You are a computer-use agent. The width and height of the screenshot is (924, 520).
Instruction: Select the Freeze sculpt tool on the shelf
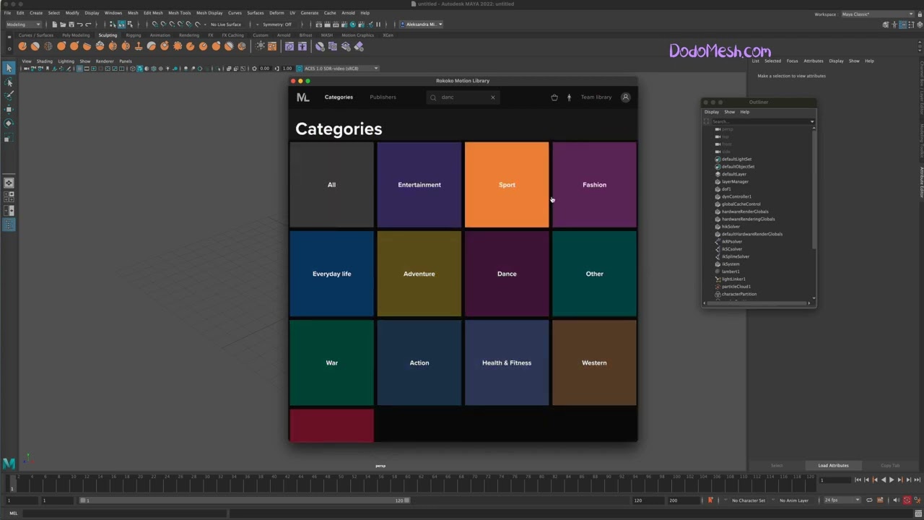pyautogui.click(x=242, y=46)
